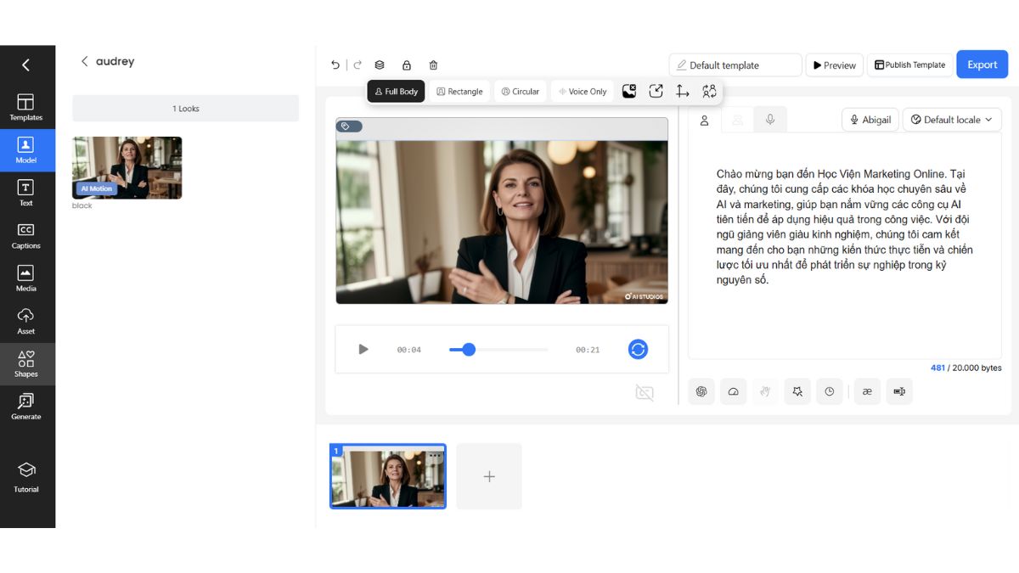Click the Preview button

pos(834,65)
